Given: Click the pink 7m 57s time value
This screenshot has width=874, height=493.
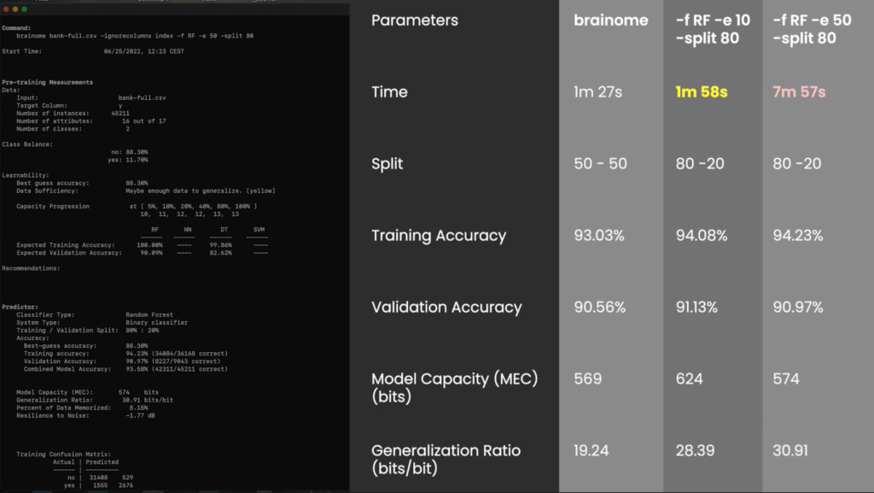Looking at the screenshot, I should tap(799, 92).
